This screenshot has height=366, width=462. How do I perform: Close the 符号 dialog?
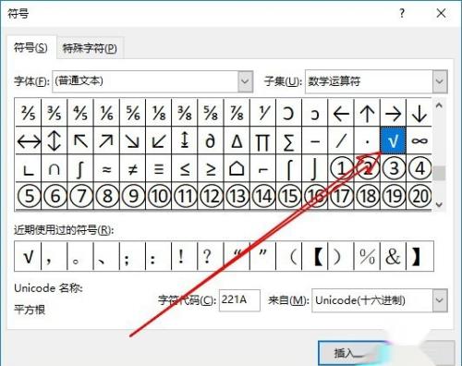[441, 13]
